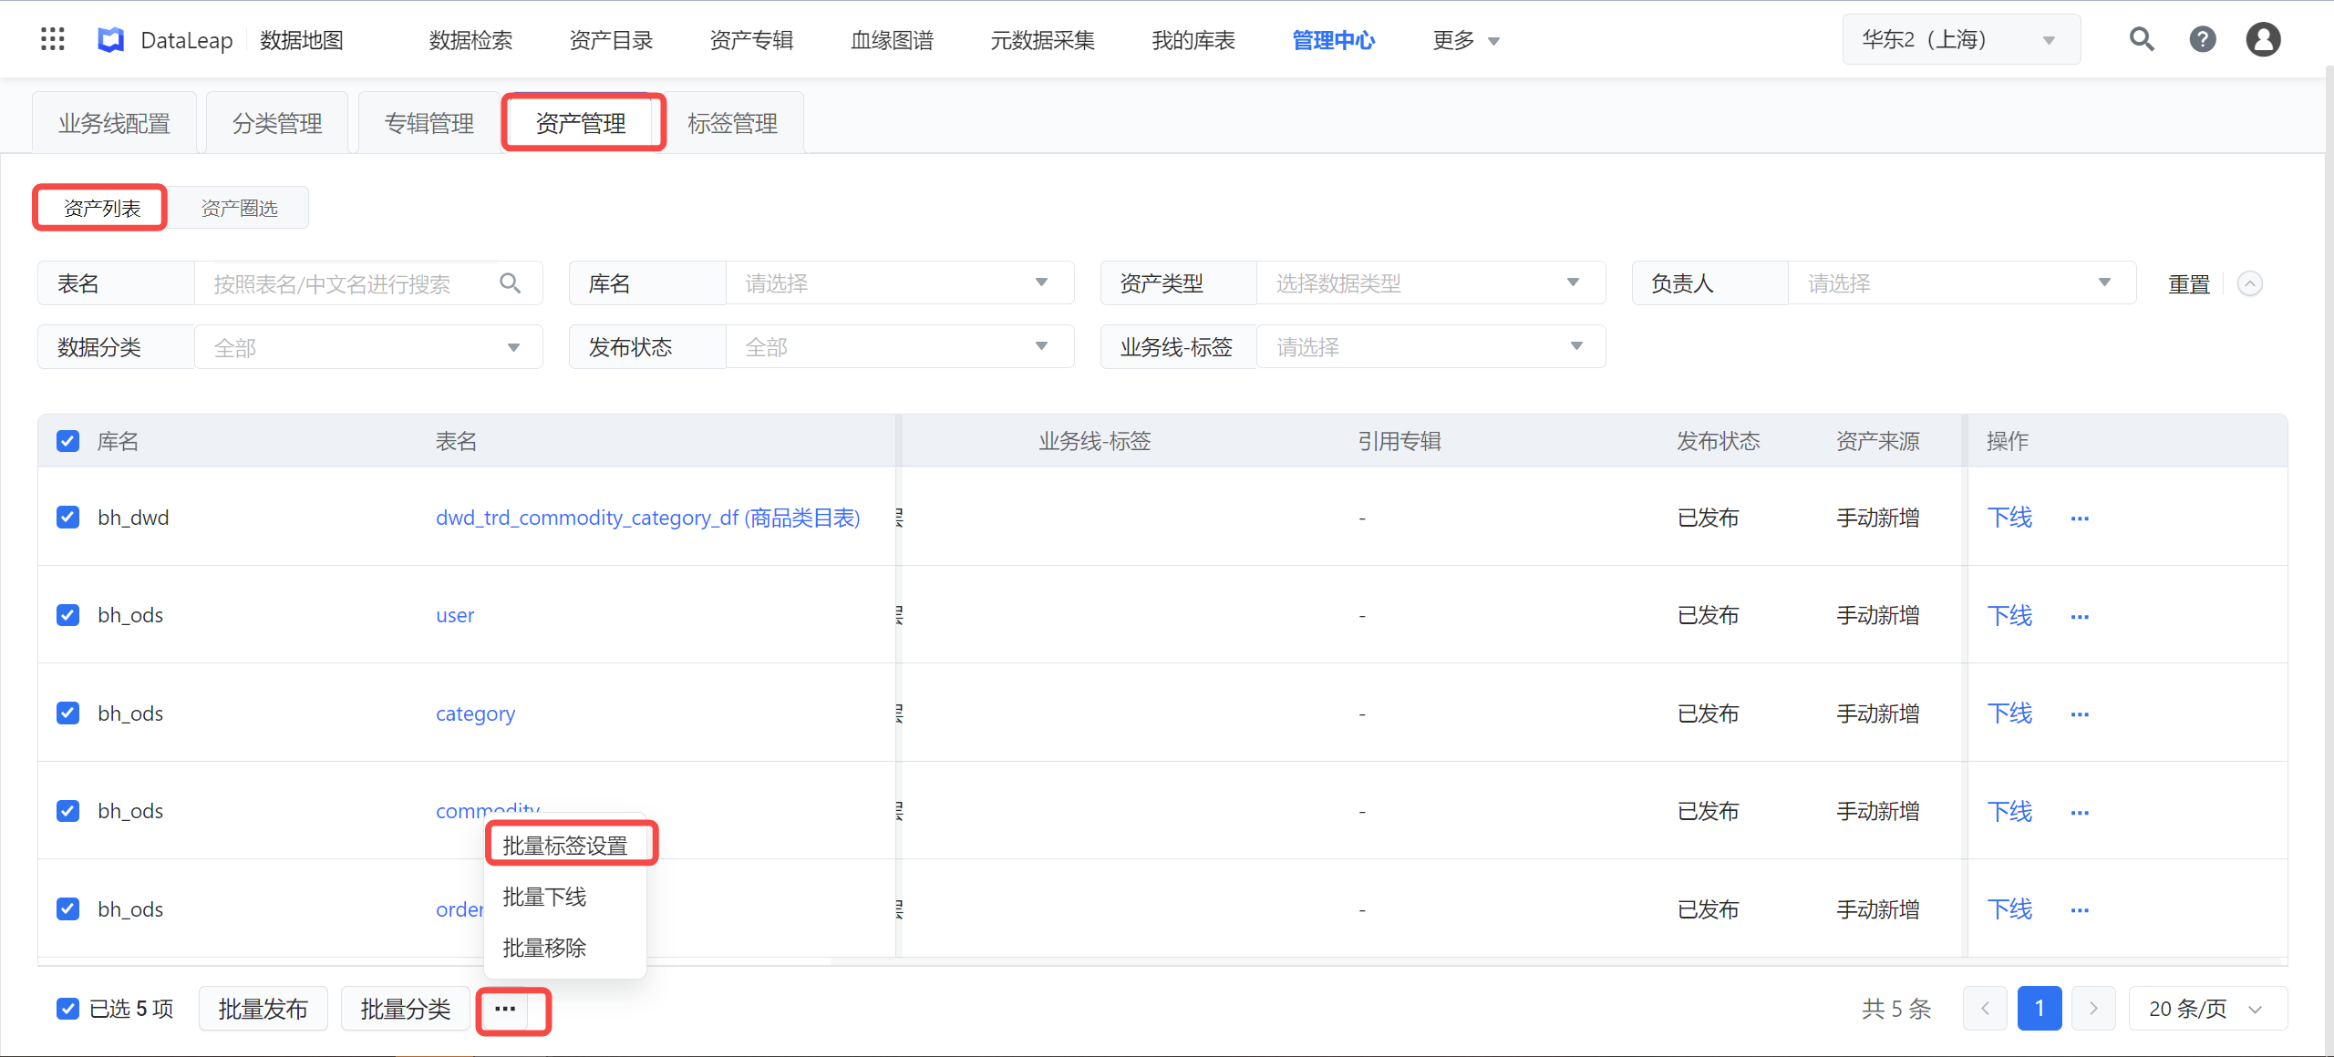Click 下线 for the user row
Image resolution: width=2334 pixels, height=1057 pixels.
(x=2009, y=616)
